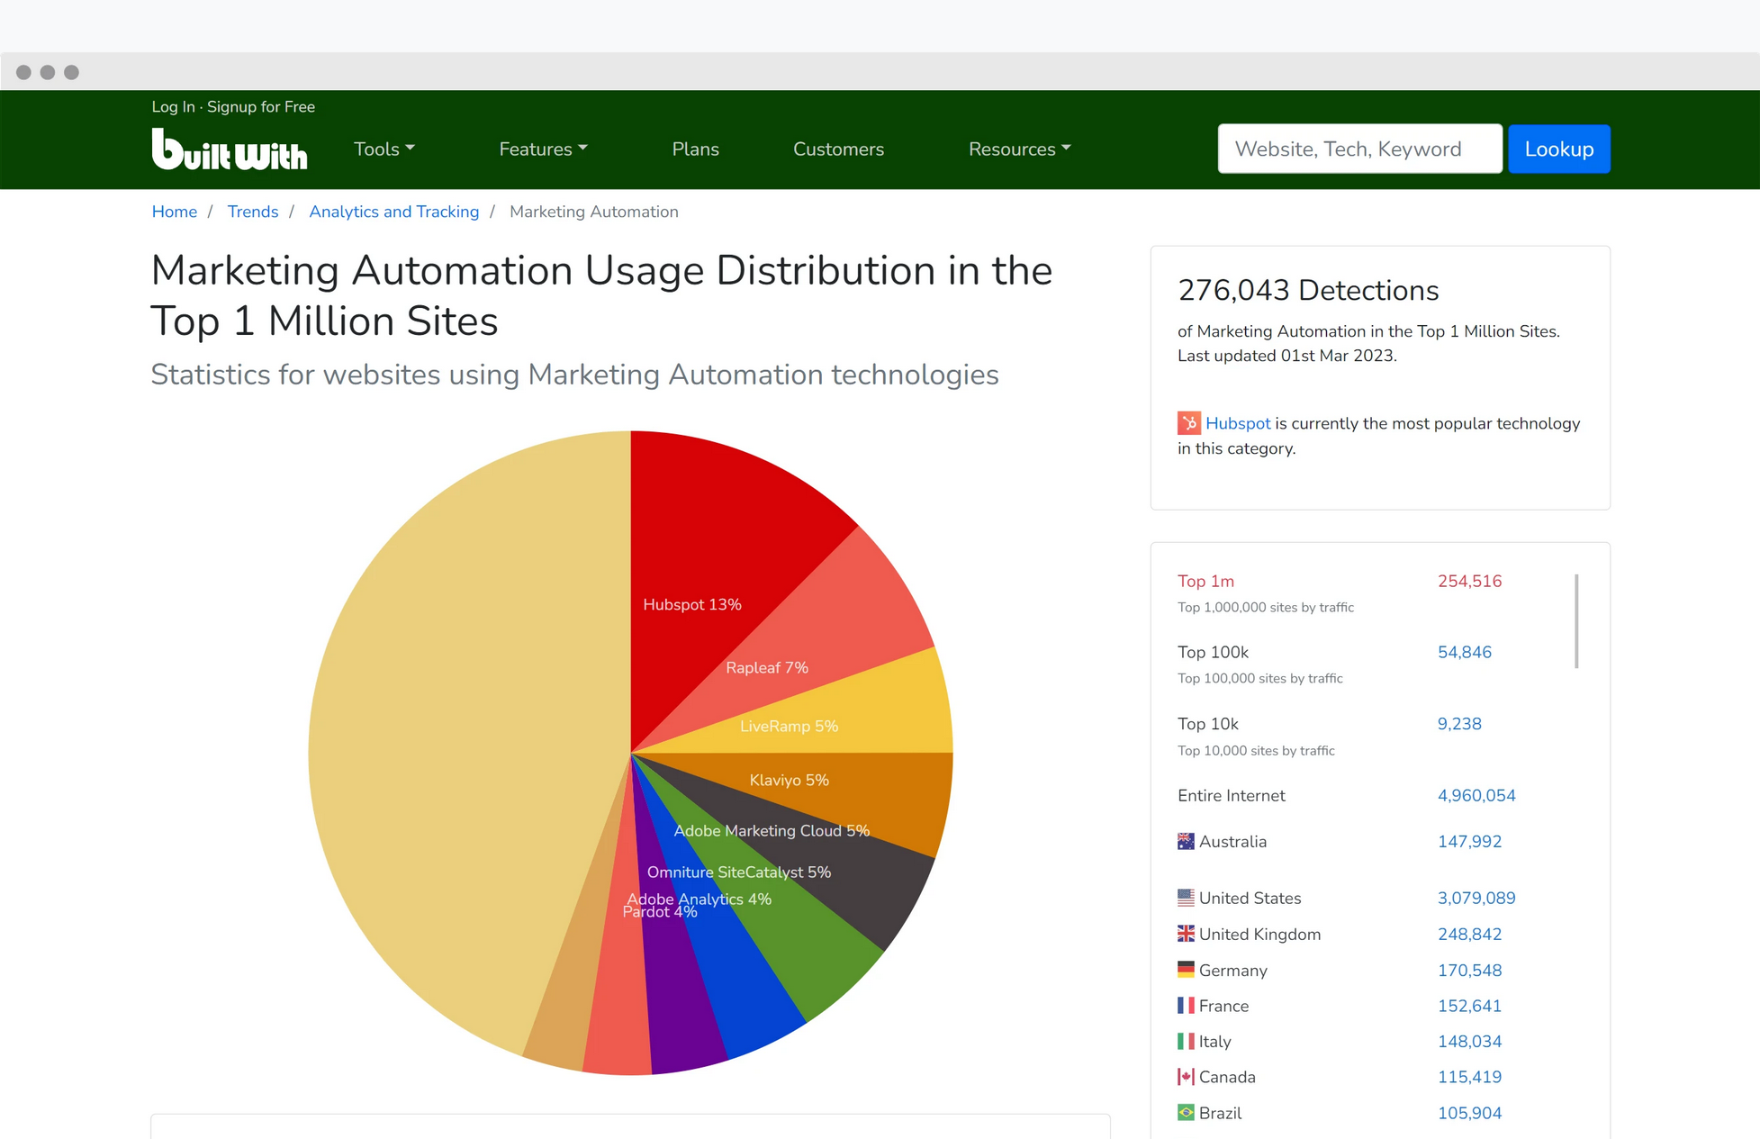Select the Customers menu item
This screenshot has width=1760, height=1139.
coord(837,149)
